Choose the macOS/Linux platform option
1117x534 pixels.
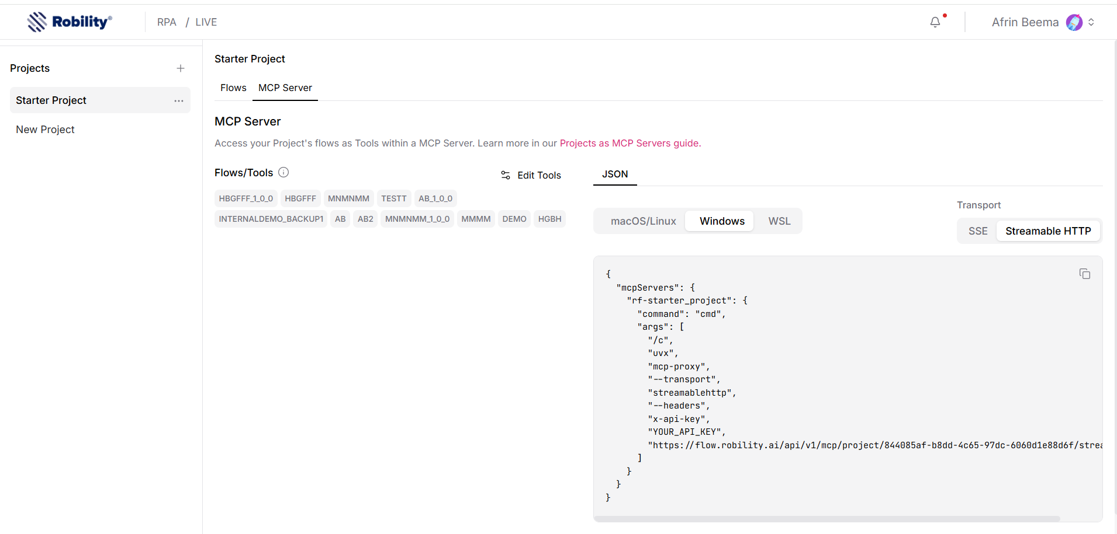tap(643, 221)
